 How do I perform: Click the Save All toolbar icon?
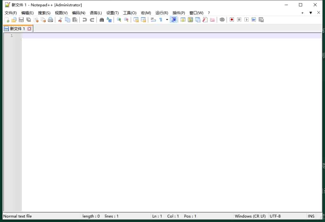(x=29, y=19)
